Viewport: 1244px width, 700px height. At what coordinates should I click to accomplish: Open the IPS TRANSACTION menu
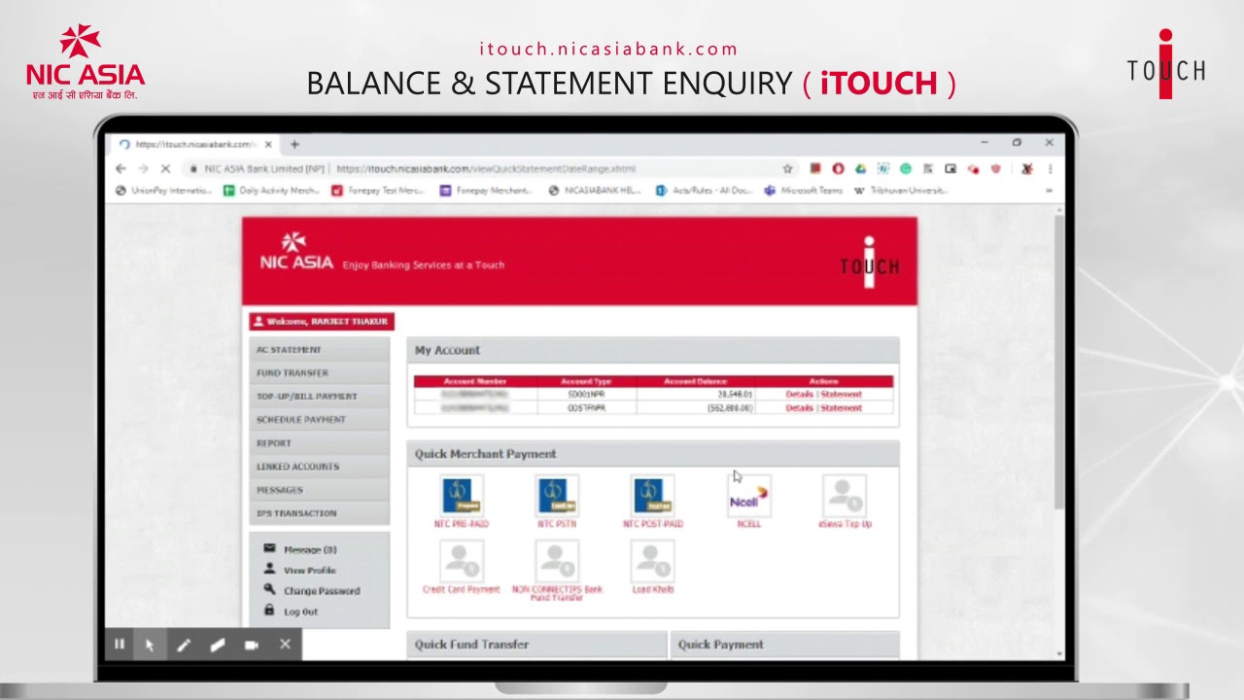[320, 513]
